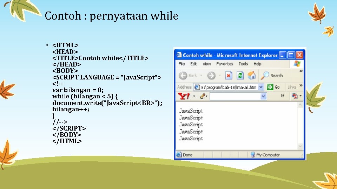Open the Yahoo search field dropdown
This screenshot has height=189, width=337.
[x=264, y=96]
